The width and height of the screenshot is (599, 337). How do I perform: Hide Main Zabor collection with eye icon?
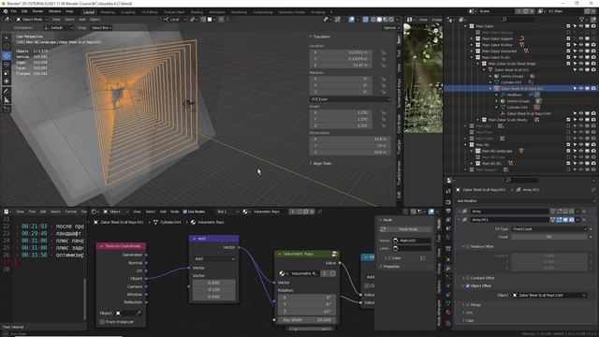tap(581, 26)
